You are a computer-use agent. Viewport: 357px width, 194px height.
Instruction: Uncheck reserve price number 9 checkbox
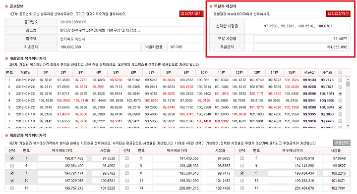242,173
